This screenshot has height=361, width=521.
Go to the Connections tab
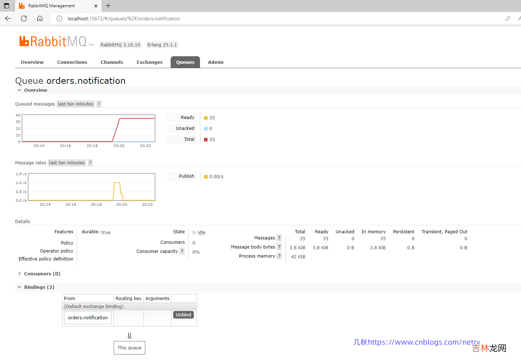pos(72,62)
